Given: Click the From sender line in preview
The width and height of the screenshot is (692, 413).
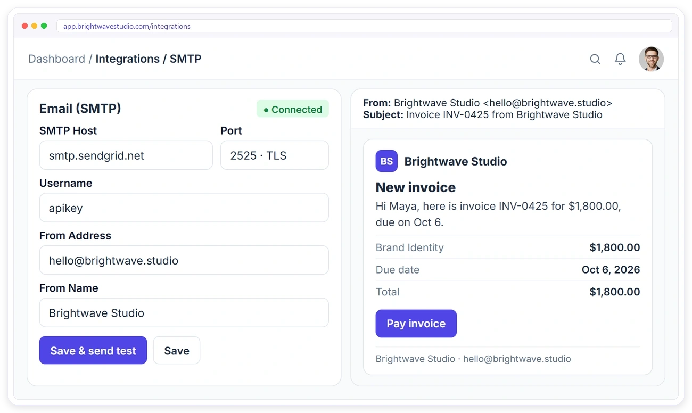Looking at the screenshot, I should [488, 103].
